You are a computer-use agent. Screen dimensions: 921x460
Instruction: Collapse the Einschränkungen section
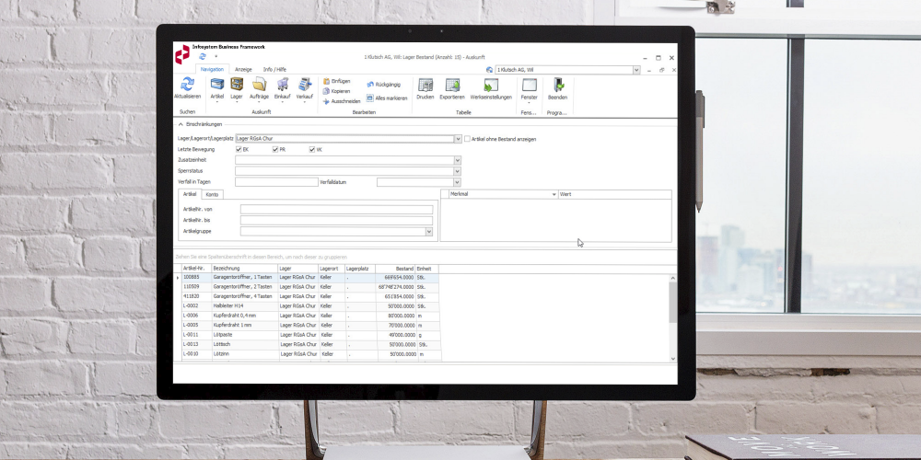(x=181, y=124)
